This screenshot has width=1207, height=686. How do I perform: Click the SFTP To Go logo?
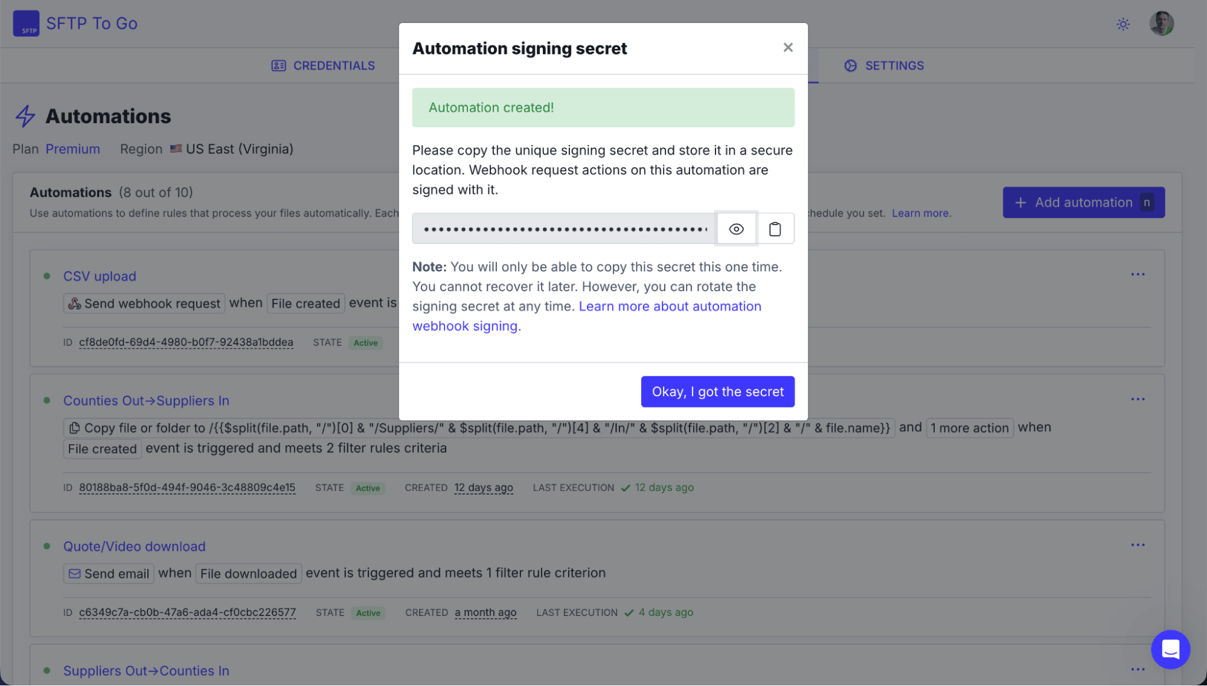click(75, 24)
